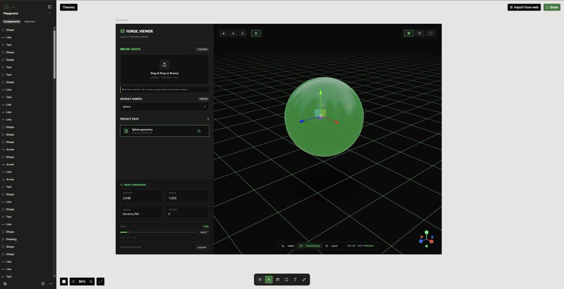Open the more options ellipsis in sidebar footer
The width and height of the screenshot is (564, 289).
51,283
